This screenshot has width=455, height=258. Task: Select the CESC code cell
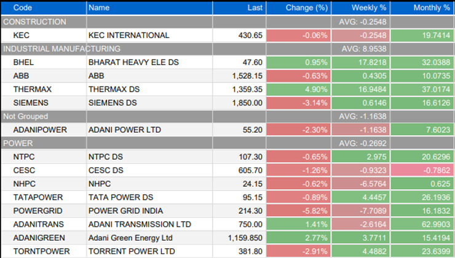coord(44,170)
